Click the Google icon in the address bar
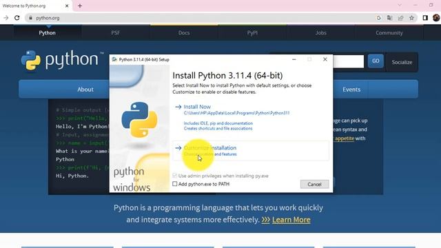The width and height of the screenshot is (441, 248). pos(378,18)
